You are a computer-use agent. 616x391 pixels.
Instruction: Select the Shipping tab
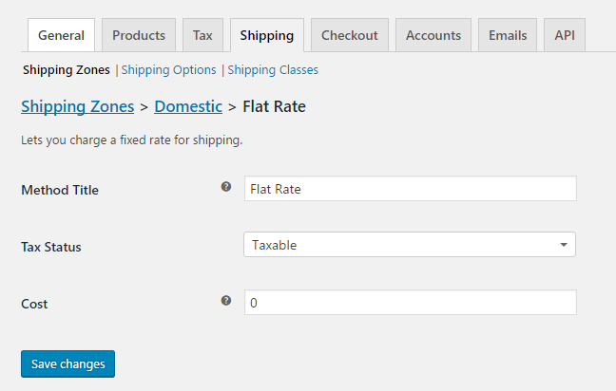click(x=267, y=35)
